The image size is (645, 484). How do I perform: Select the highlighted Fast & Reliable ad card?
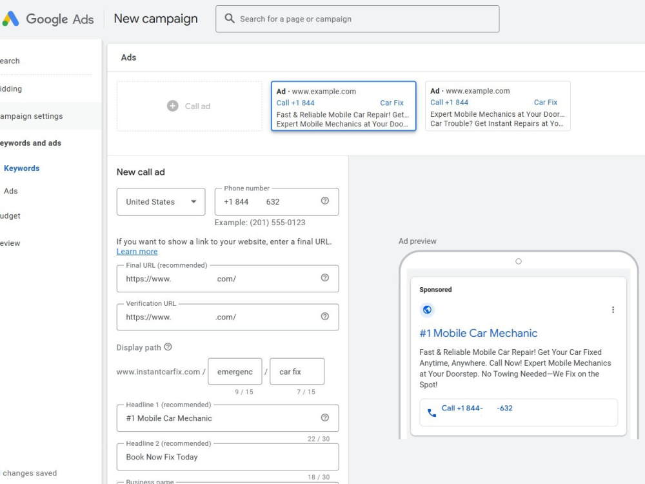pyautogui.click(x=344, y=106)
